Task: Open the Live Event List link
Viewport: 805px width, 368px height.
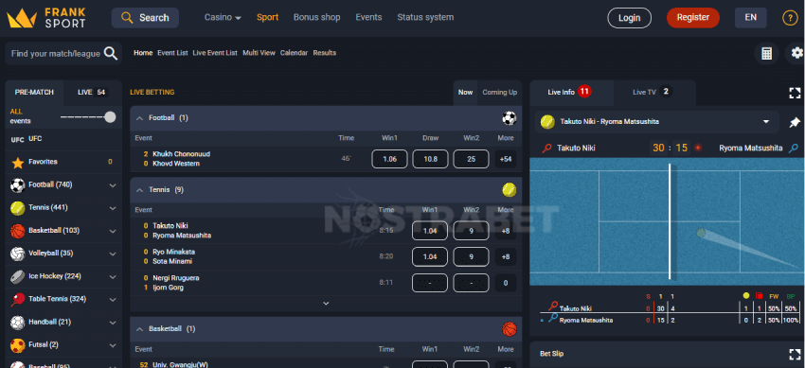Action: point(215,53)
